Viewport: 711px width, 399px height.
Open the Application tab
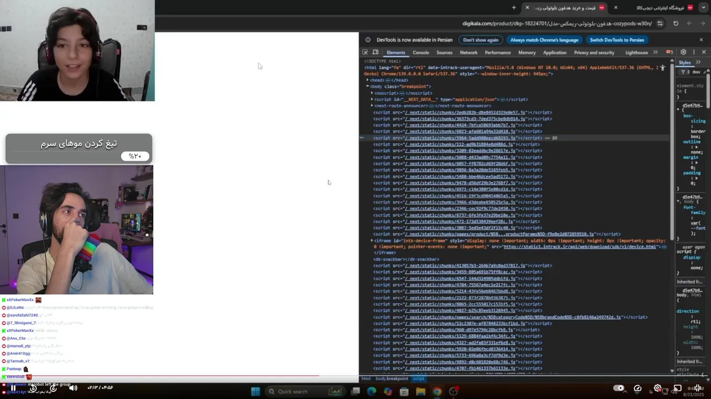554,53
